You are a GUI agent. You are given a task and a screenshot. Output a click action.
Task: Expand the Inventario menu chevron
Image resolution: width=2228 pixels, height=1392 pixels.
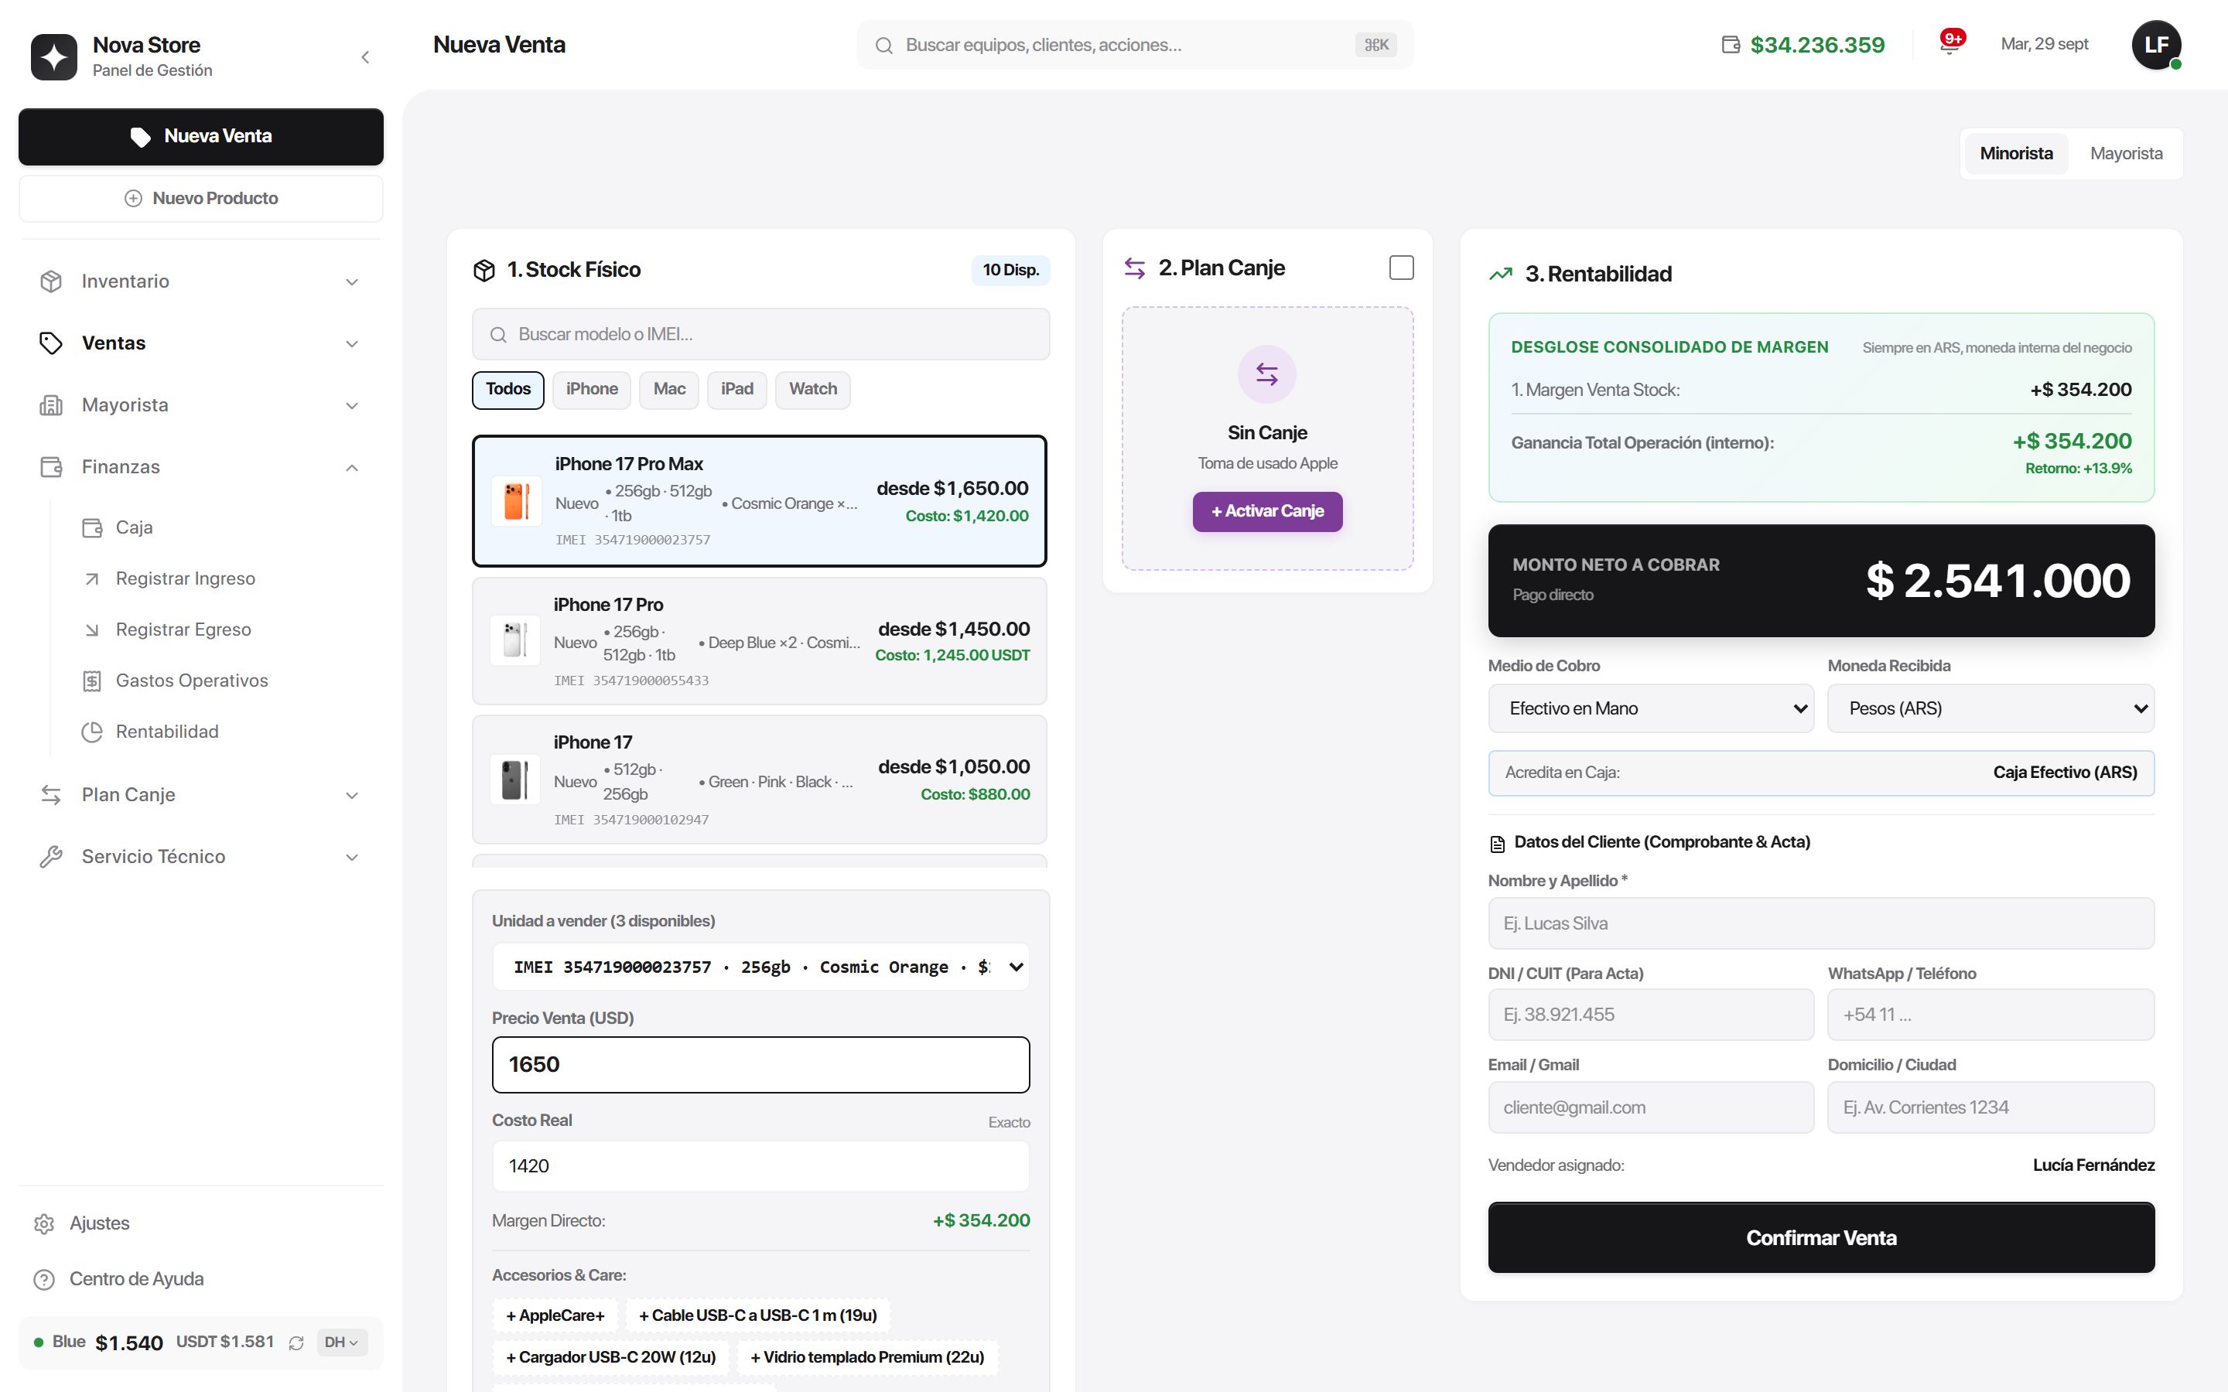pos(352,281)
